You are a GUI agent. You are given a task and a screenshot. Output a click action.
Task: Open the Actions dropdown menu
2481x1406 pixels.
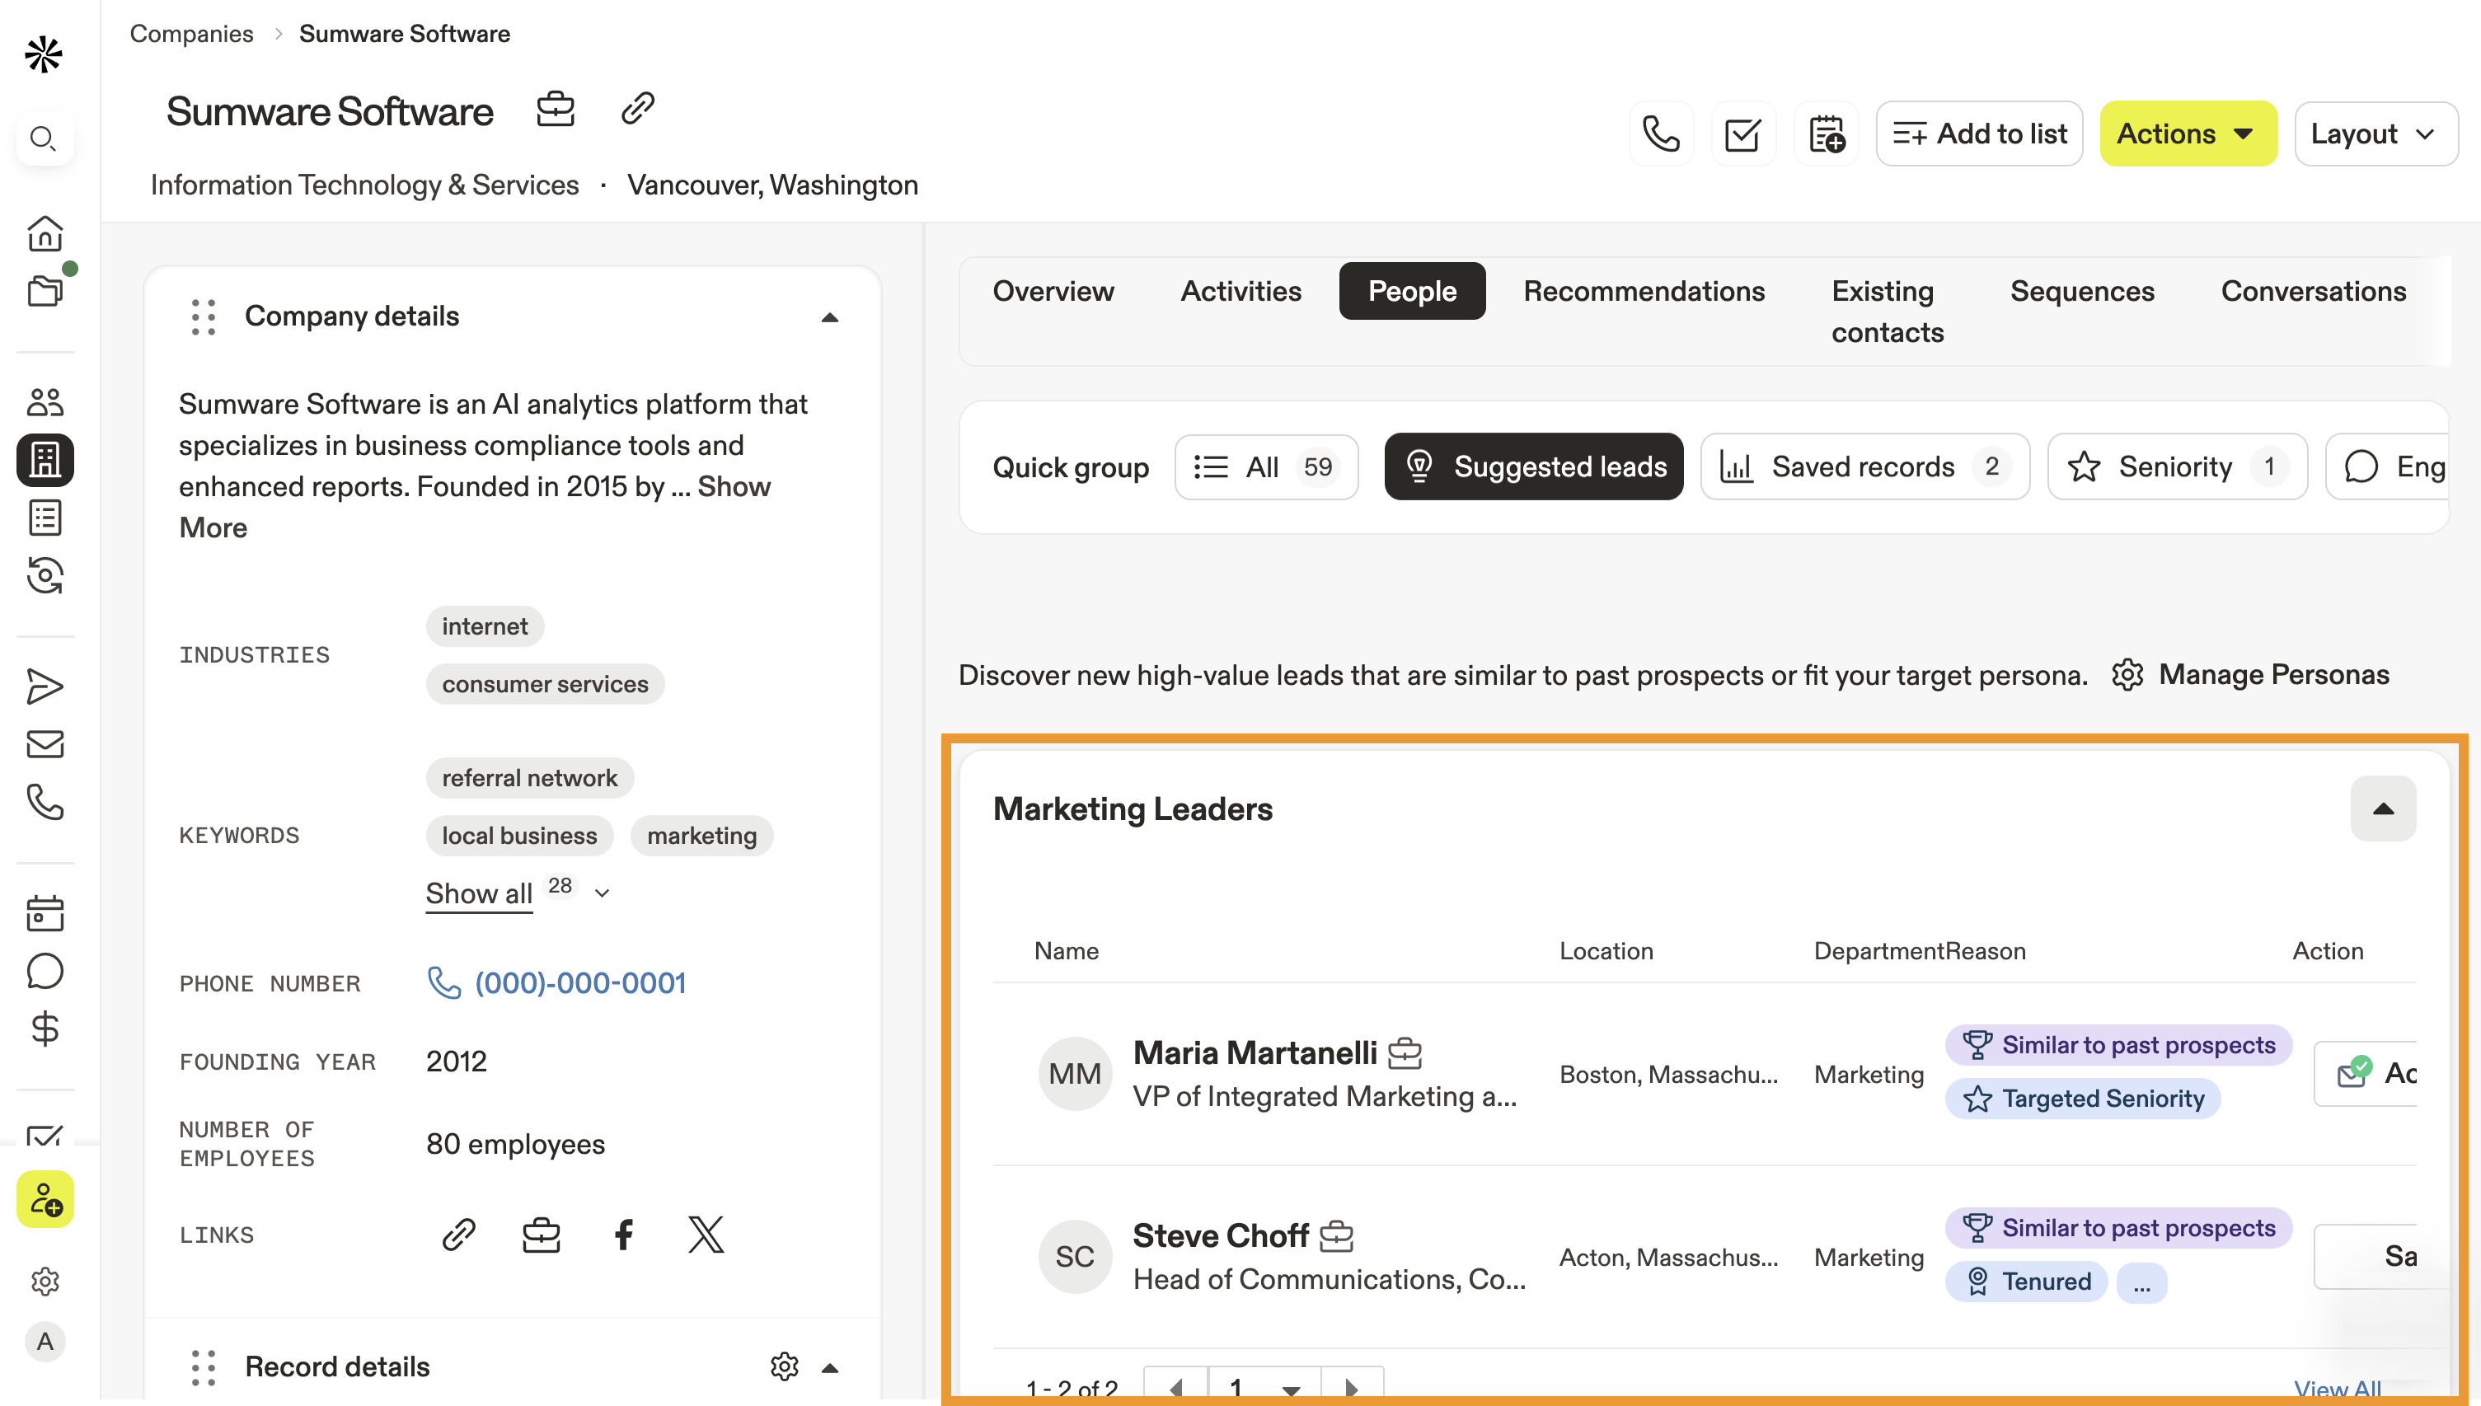point(2188,134)
